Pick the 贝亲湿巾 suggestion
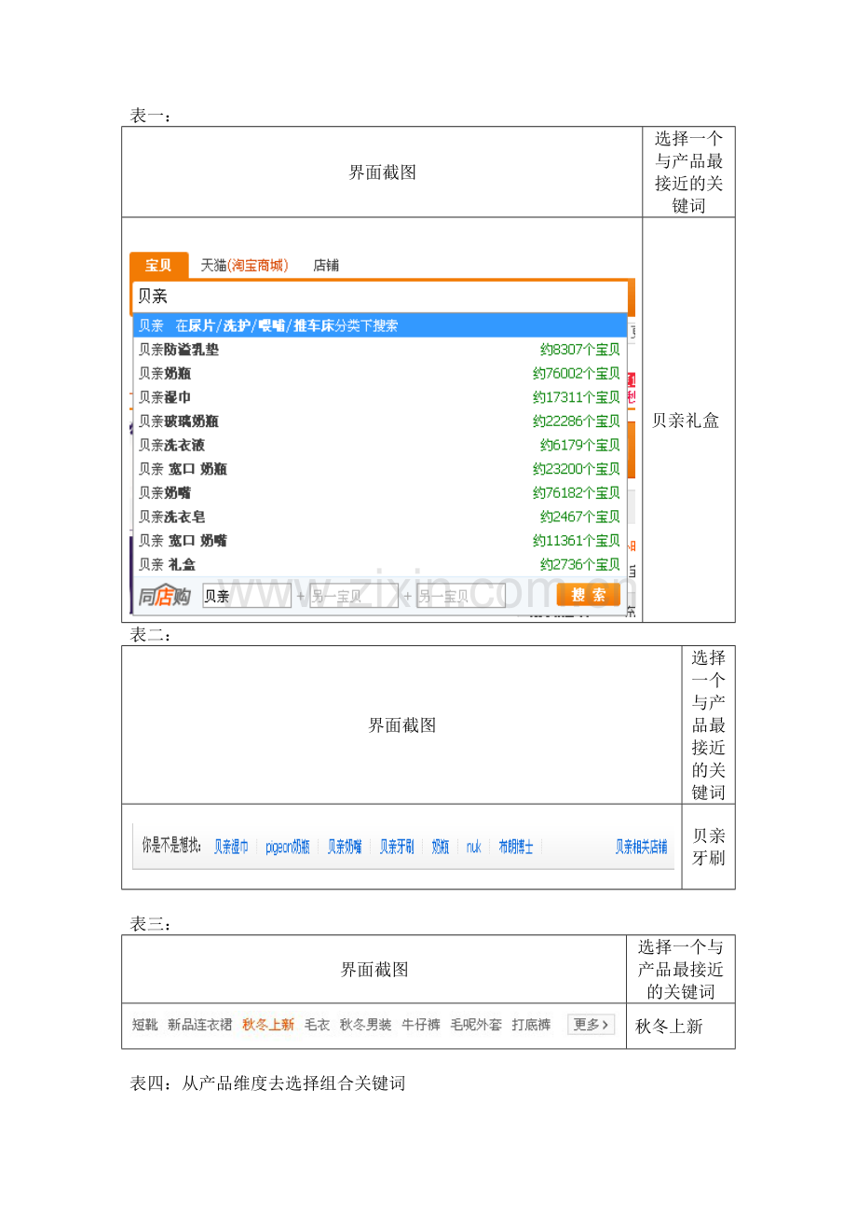Viewport: 857px width, 1214px height. [x=380, y=397]
